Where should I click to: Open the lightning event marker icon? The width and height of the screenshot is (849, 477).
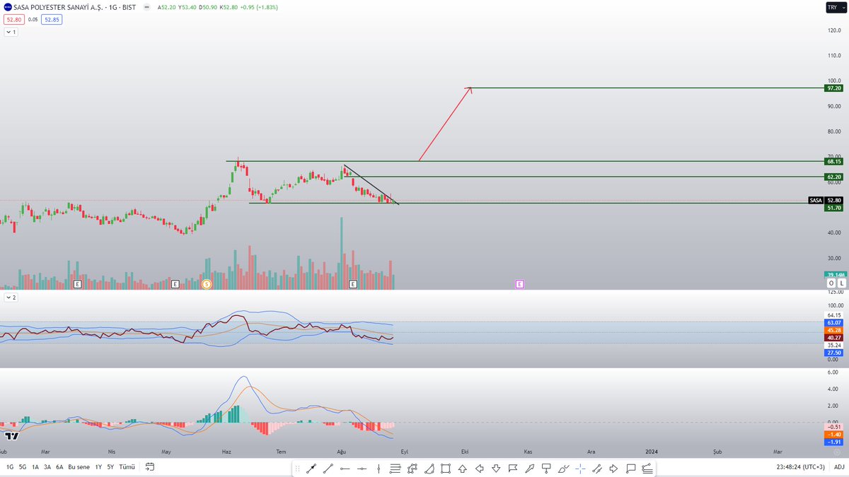207,284
